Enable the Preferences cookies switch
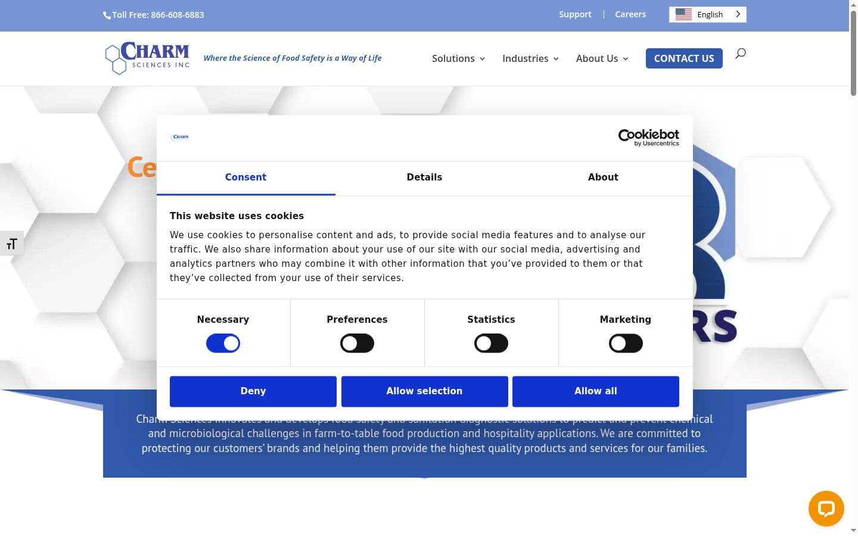The width and height of the screenshot is (858, 536). [357, 343]
